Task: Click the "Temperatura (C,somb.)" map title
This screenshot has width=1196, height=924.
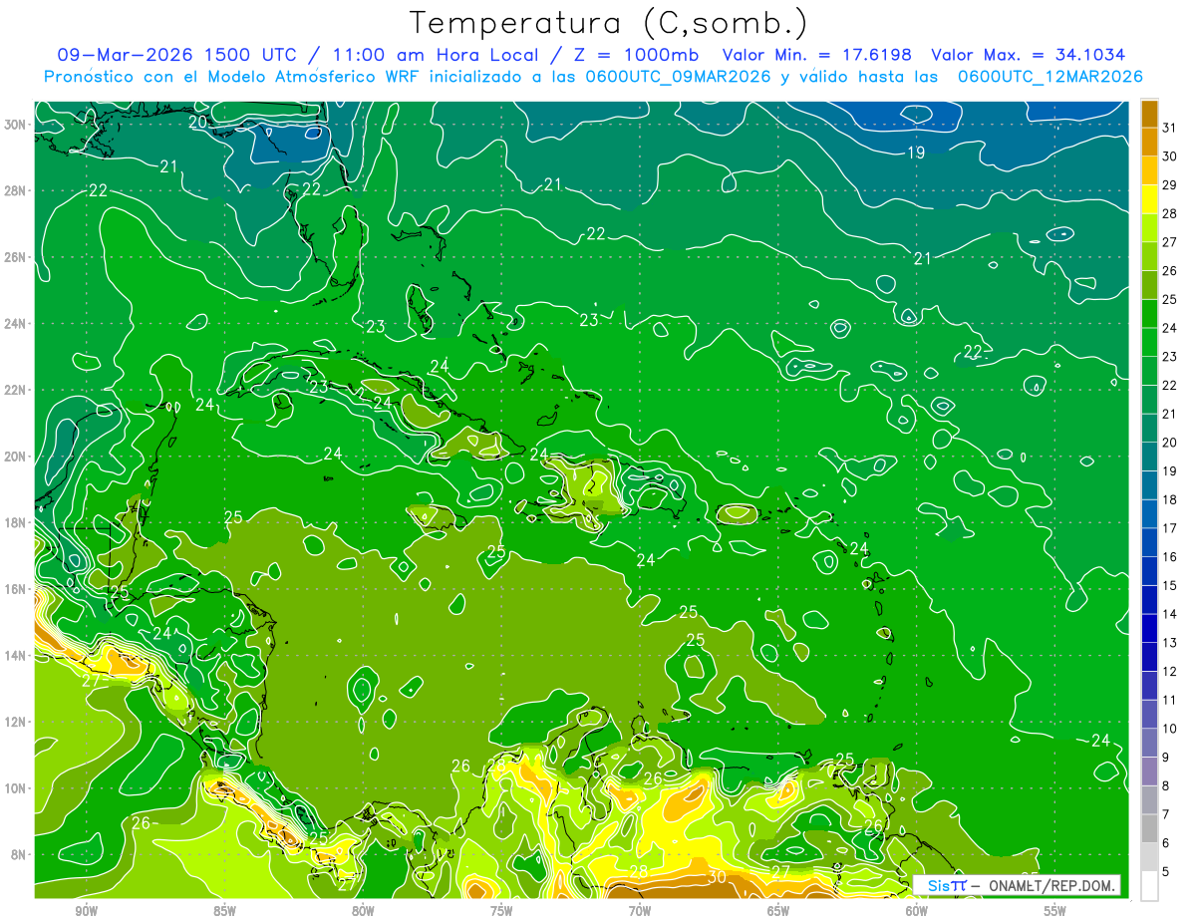Action: click(609, 23)
